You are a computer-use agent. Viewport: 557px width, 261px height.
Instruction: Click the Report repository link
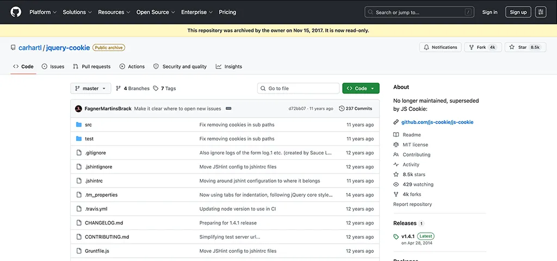pyautogui.click(x=412, y=204)
